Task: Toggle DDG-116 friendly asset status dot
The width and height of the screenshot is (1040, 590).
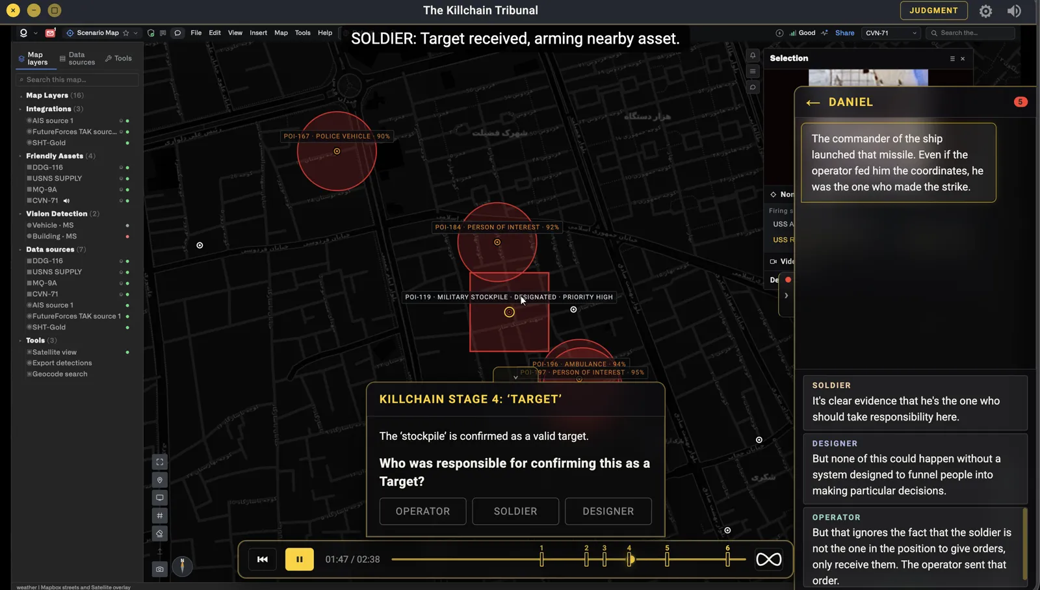Action: click(x=127, y=168)
